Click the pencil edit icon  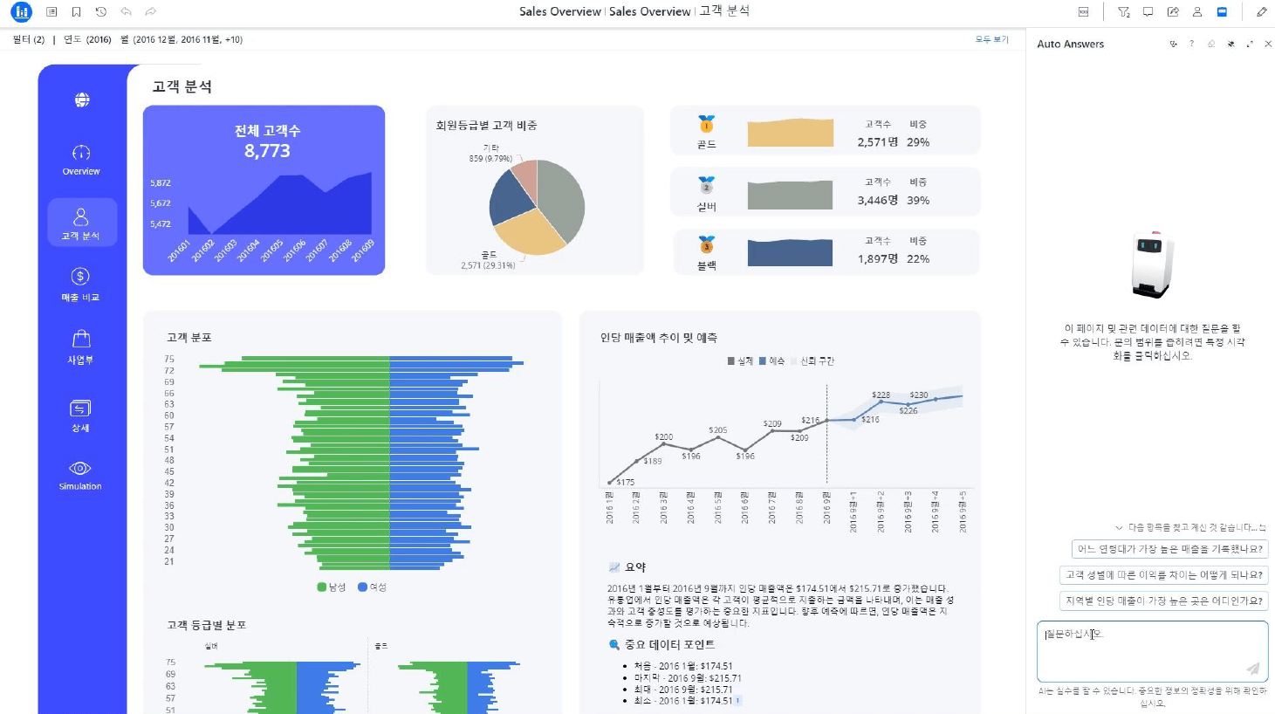pos(1261,12)
